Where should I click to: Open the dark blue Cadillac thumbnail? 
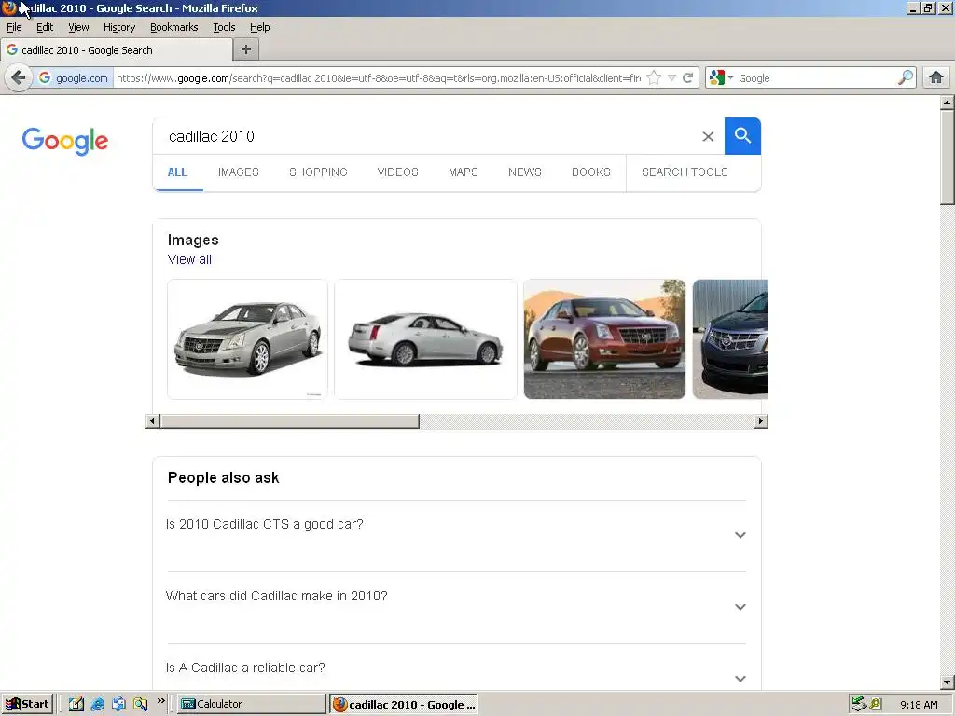731,339
